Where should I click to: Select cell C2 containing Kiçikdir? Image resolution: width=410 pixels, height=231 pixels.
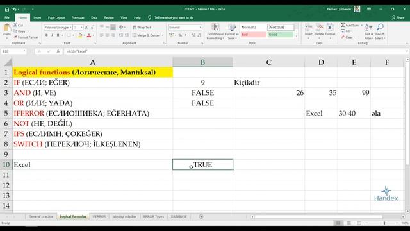pos(268,83)
